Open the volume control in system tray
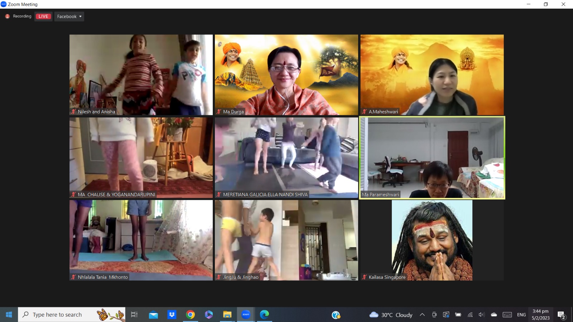Viewport: 573px width, 322px height. point(482,315)
